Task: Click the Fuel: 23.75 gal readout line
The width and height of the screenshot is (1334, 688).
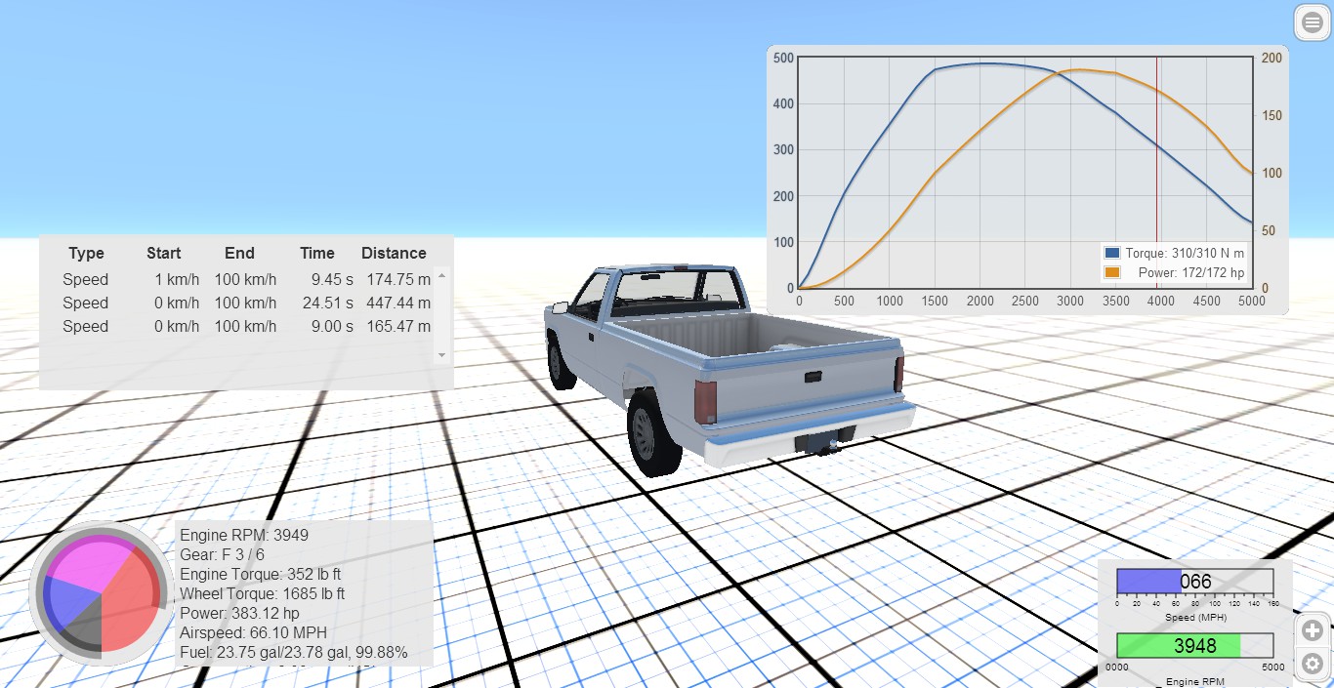Action: pos(294,652)
